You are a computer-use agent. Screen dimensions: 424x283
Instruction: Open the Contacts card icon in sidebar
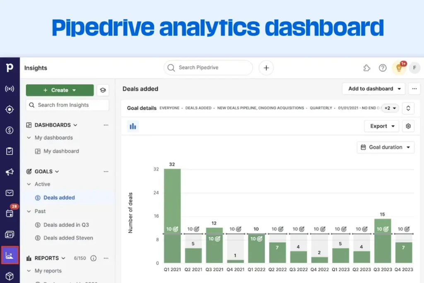click(10, 235)
